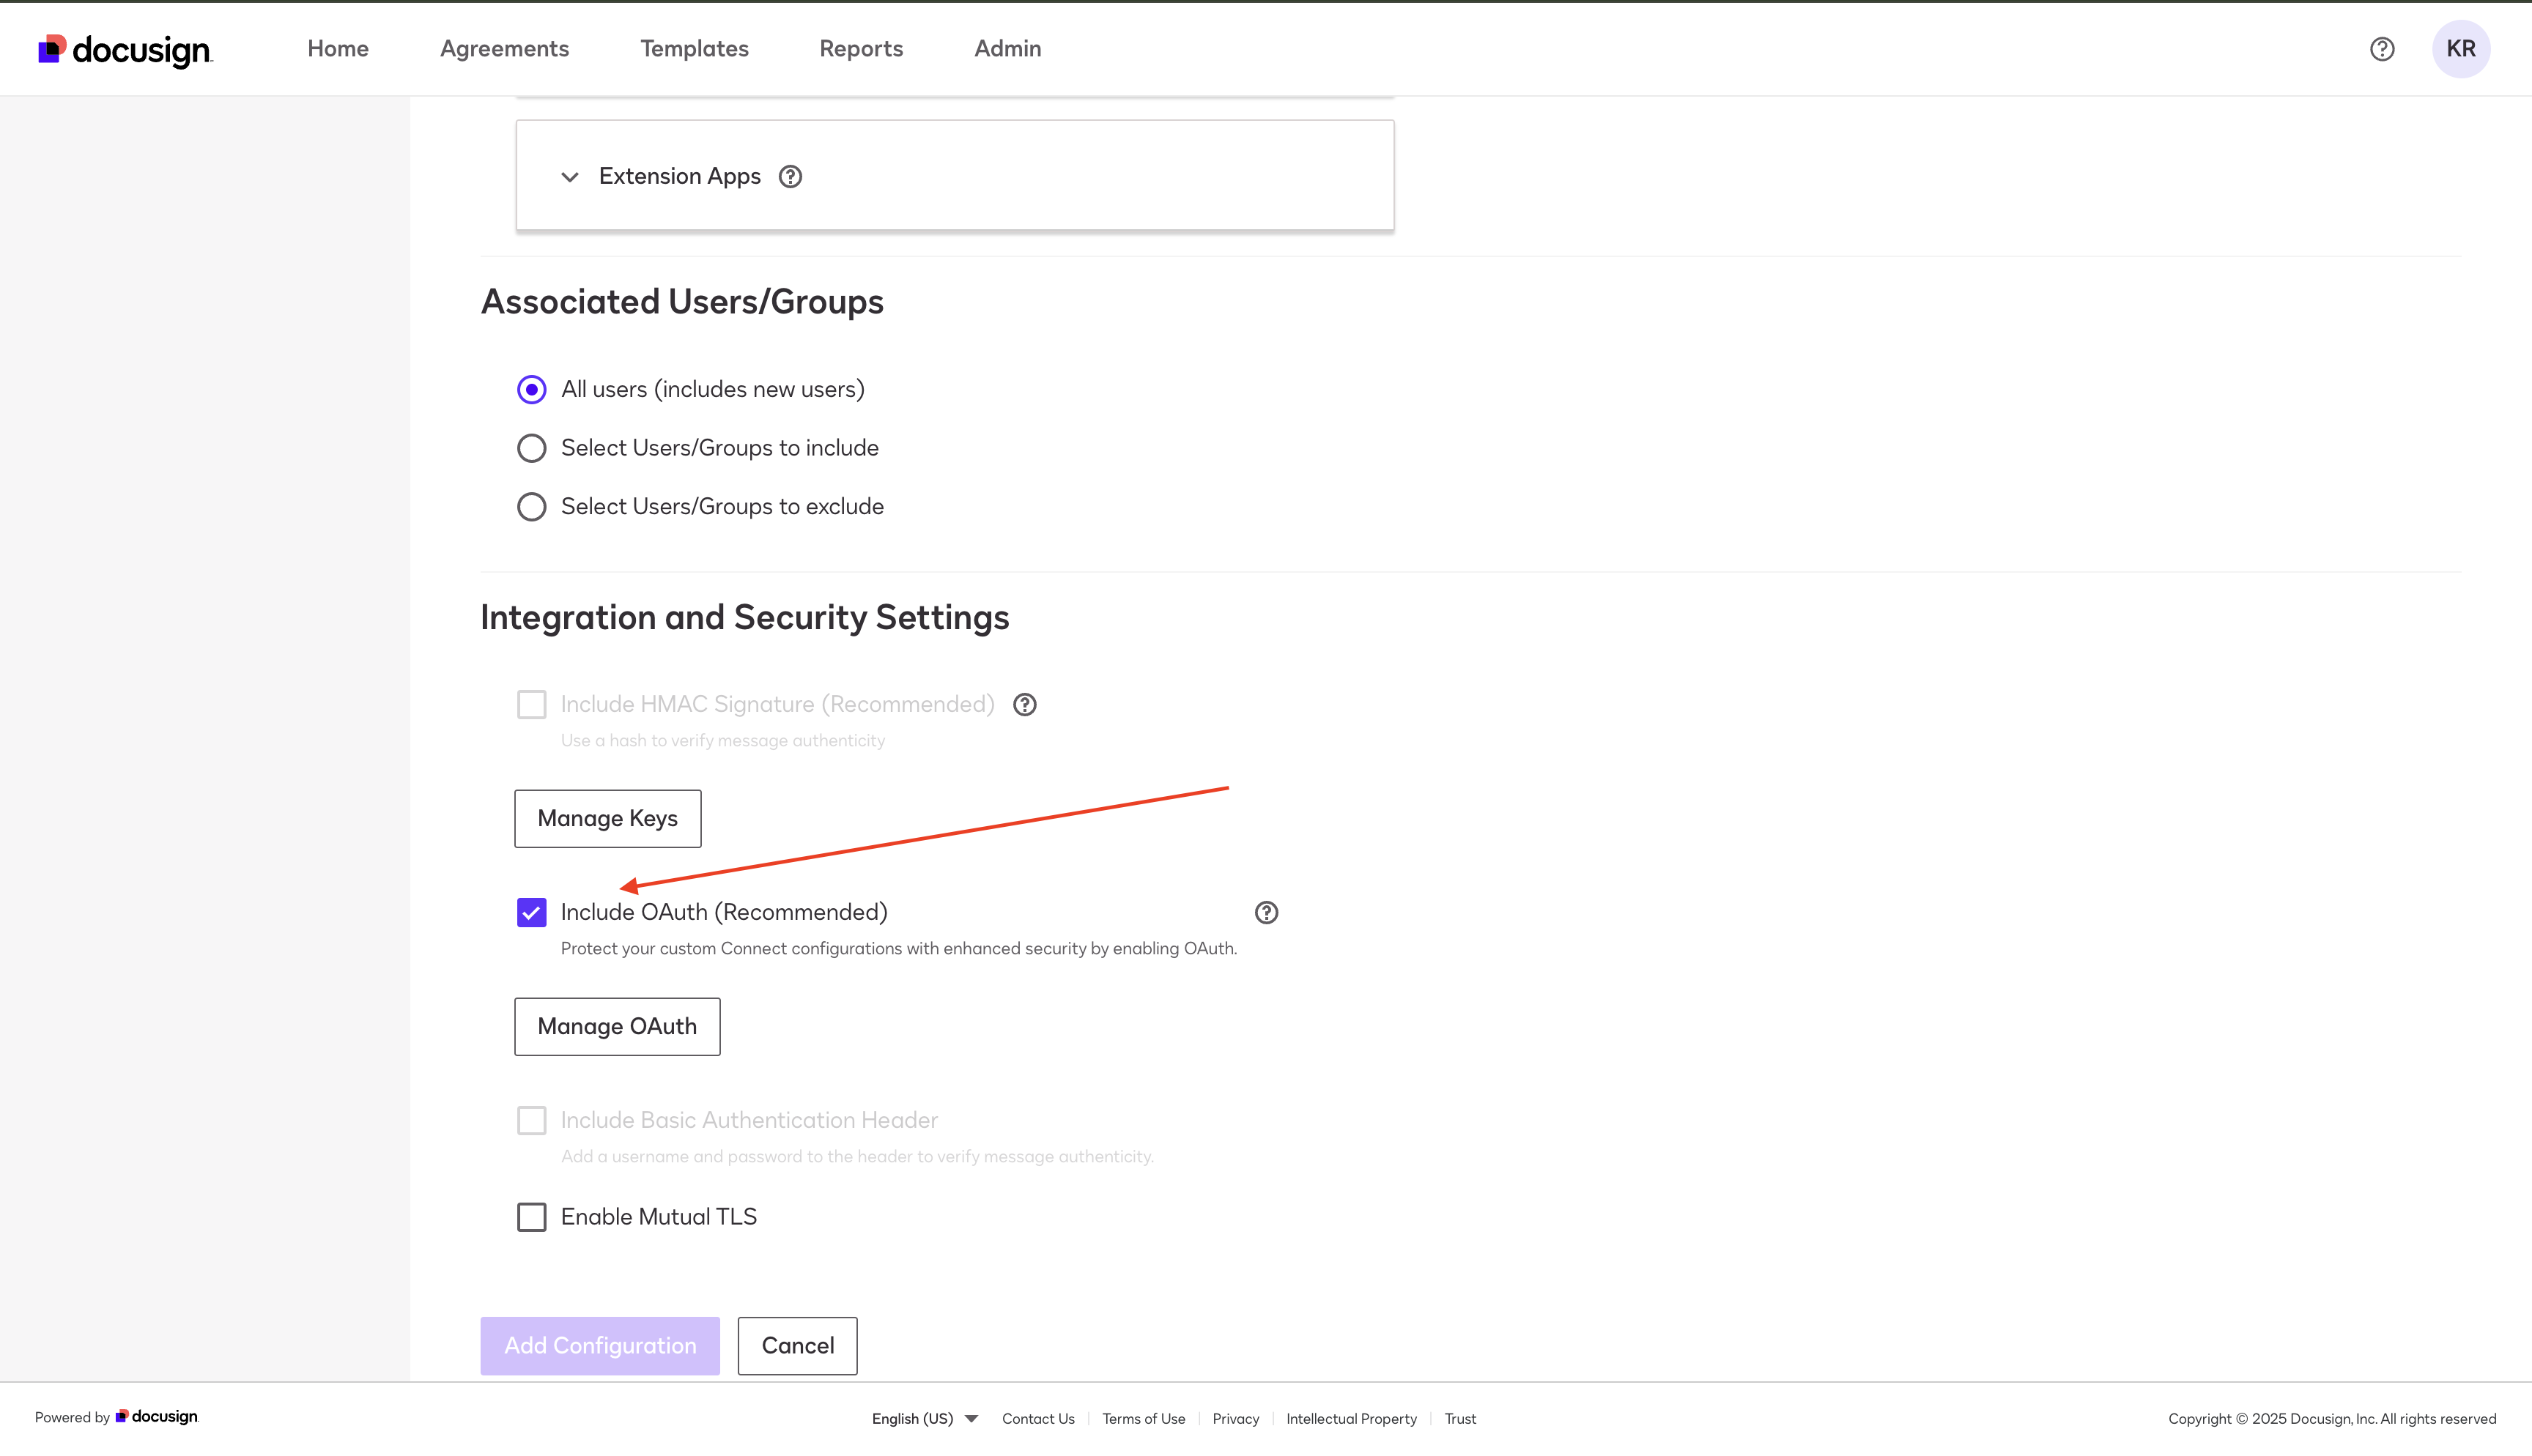
Task: Select 'Select Users/Groups to include' radio
Action: tap(532, 448)
